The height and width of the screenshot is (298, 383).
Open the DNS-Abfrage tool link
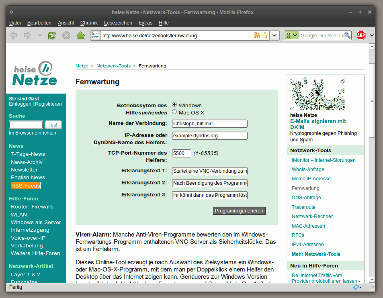(306, 198)
